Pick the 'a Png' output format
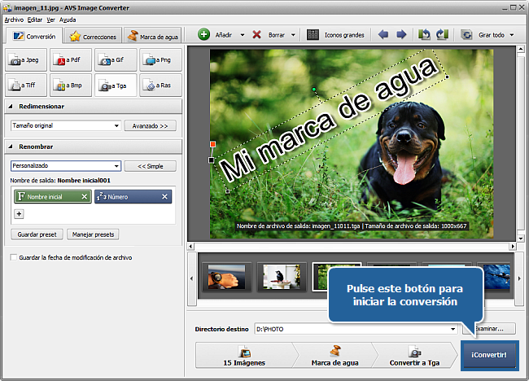529x381 pixels. [x=160, y=59]
